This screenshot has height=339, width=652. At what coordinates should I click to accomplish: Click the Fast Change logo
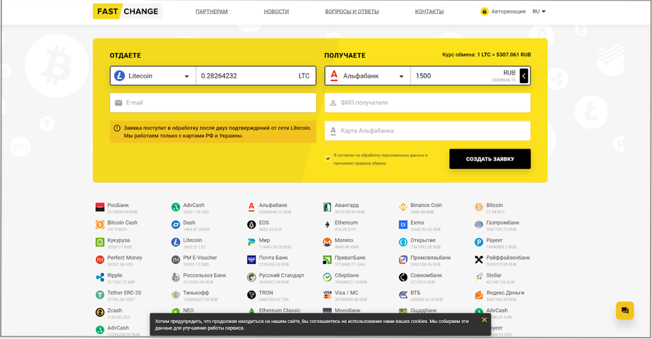[127, 11]
